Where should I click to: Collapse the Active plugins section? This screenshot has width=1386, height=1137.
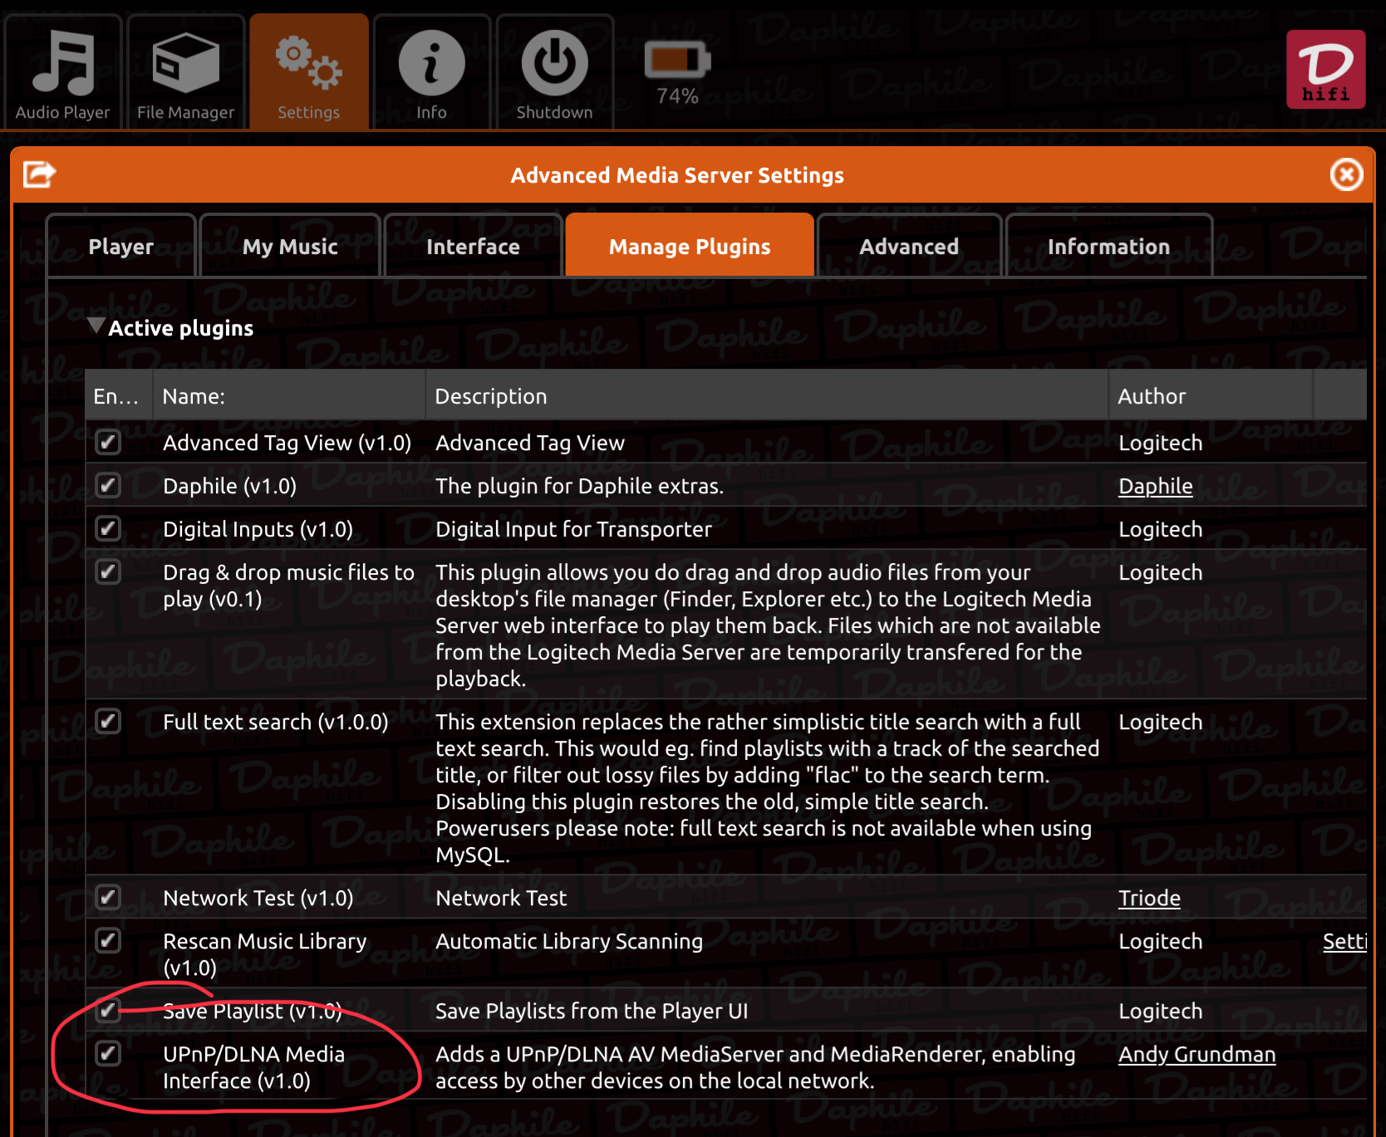pyautogui.click(x=96, y=325)
